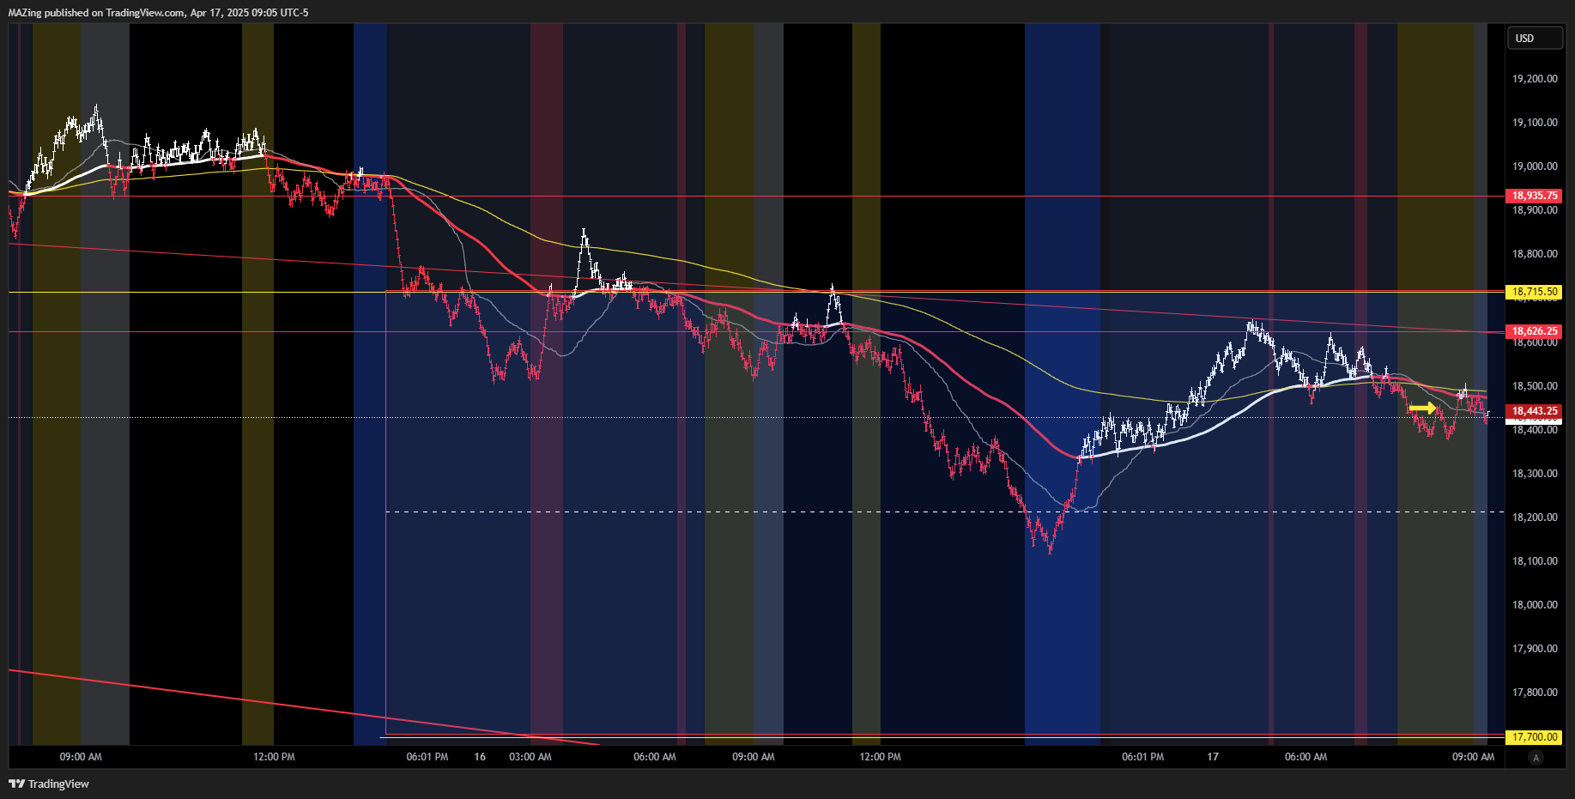Viewport: 1575px width, 799px height.
Task: Select the yellow 18,715.50 price label
Action: [1535, 292]
